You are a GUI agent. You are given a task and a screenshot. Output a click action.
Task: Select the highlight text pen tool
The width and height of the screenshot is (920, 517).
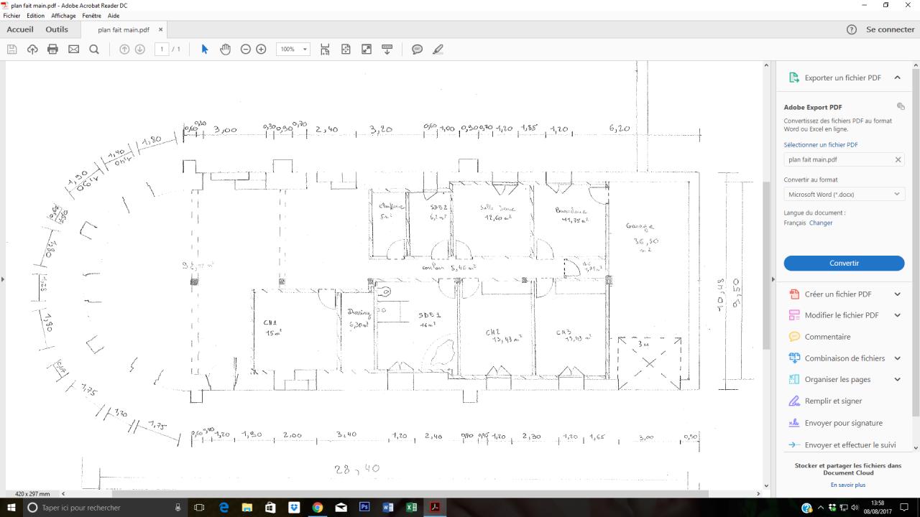(x=438, y=49)
